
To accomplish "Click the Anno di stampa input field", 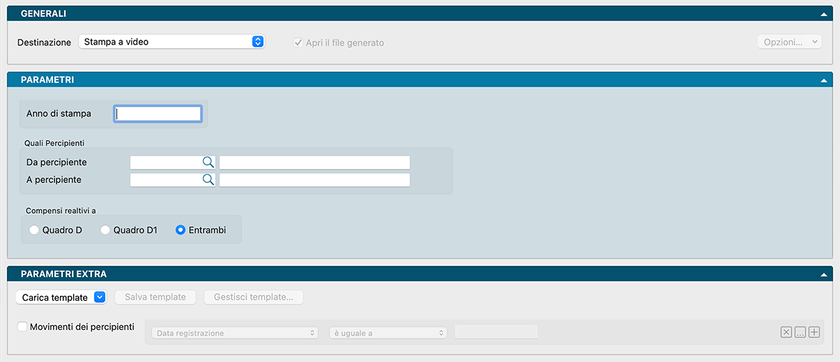I will tap(159, 113).
